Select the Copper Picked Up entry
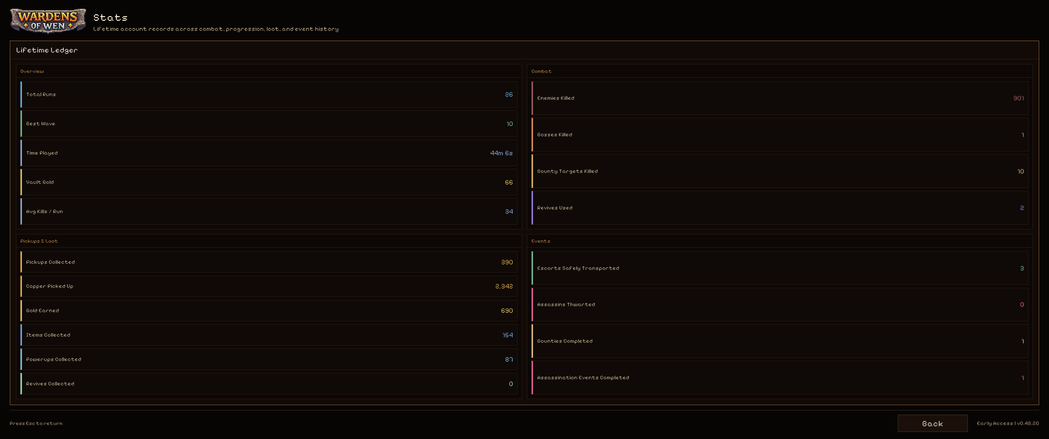This screenshot has width=1049, height=439. (x=269, y=286)
